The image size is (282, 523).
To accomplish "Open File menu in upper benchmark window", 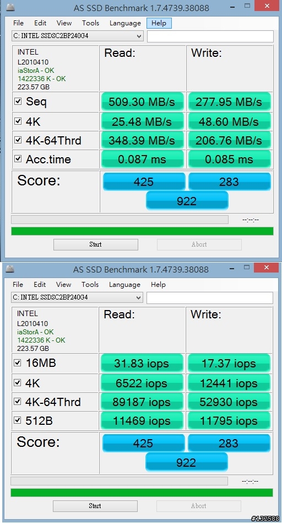I will tap(18, 23).
